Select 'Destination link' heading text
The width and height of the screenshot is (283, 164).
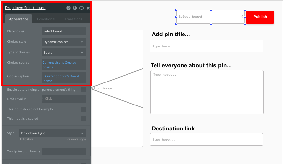pyautogui.click(x=173, y=129)
